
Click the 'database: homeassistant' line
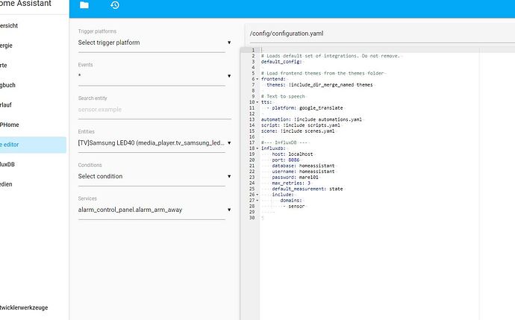tap(303, 166)
